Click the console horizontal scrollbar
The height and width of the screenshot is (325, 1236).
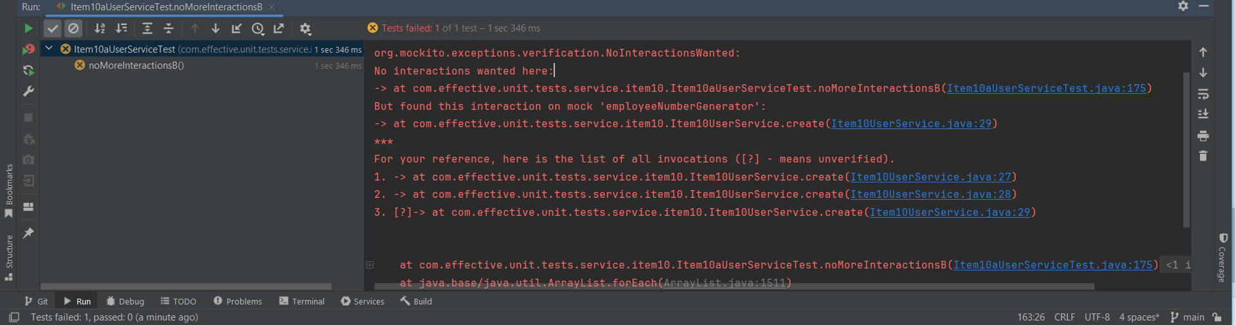coord(734,286)
